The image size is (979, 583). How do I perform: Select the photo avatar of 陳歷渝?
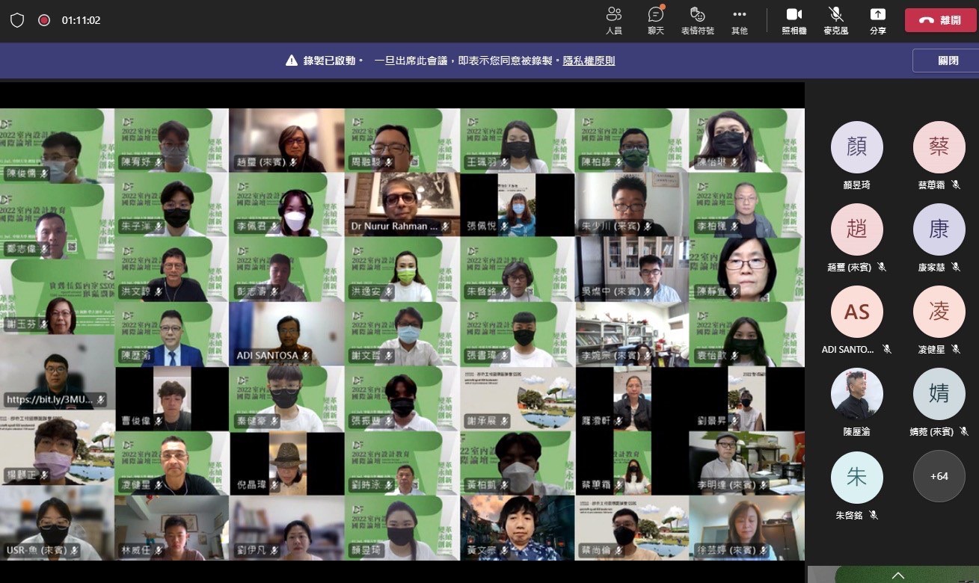click(857, 394)
